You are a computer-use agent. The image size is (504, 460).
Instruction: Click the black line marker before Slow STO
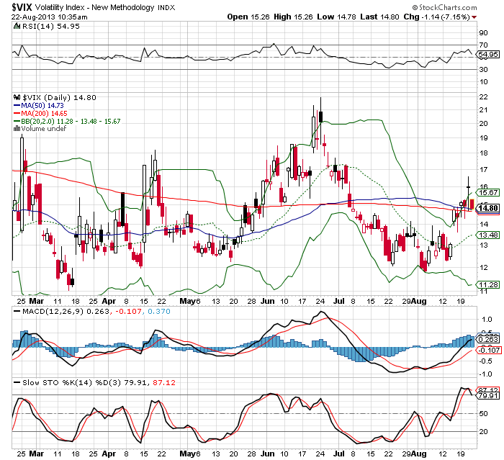17,382
